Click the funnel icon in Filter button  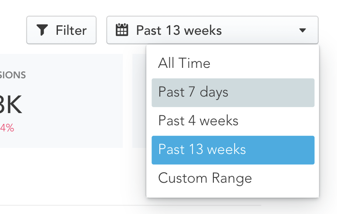pyautogui.click(x=42, y=30)
